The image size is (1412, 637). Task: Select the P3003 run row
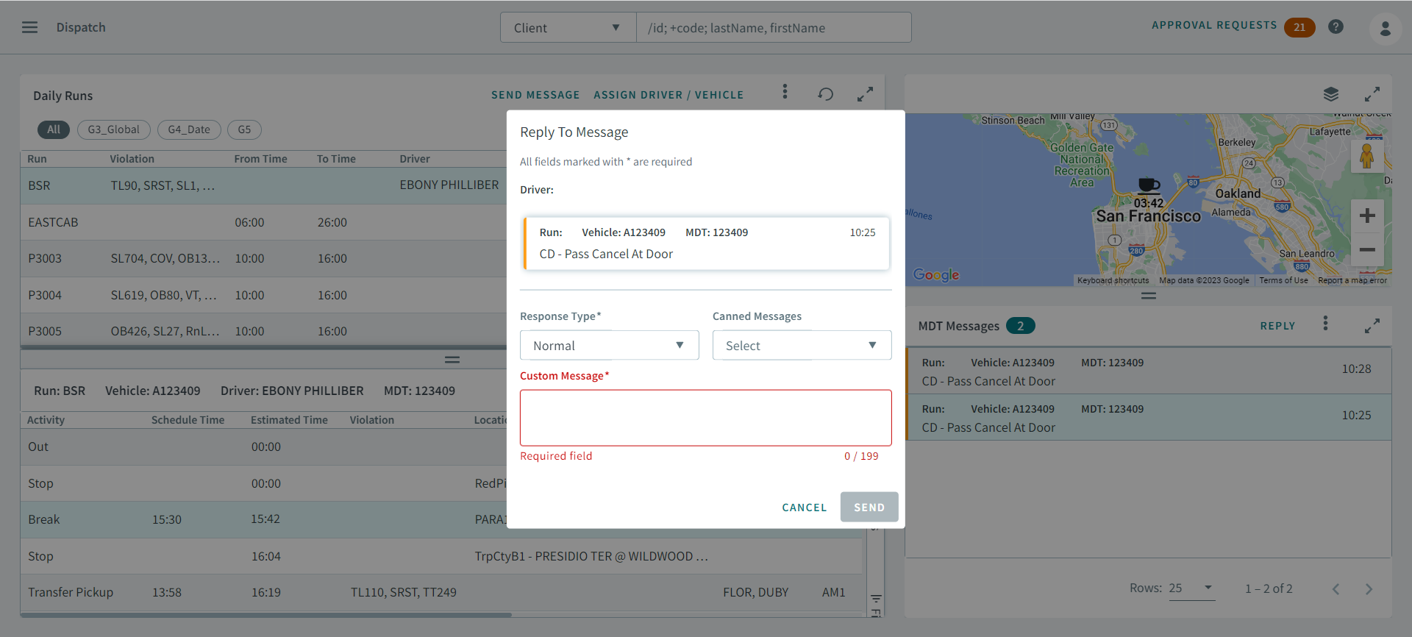263,258
